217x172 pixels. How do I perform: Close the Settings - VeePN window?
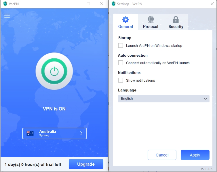(x=212, y=4)
